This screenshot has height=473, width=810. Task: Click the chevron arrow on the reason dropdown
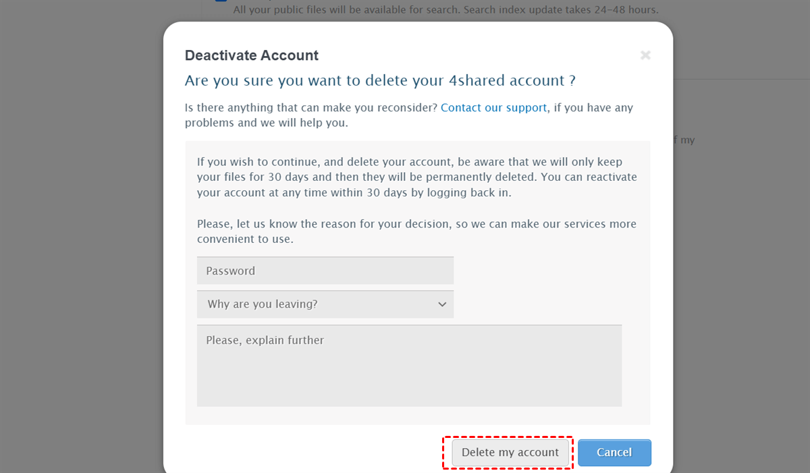[442, 304]
